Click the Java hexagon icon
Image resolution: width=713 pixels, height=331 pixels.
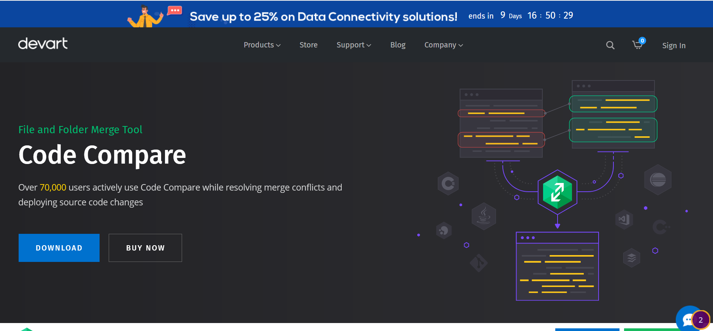click(483, 216)
